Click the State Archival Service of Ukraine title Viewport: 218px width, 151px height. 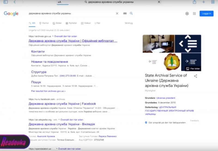(166, 80)
